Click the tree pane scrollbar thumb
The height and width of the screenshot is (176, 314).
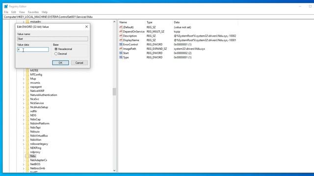pyautogui.click(x=114, y=92)
